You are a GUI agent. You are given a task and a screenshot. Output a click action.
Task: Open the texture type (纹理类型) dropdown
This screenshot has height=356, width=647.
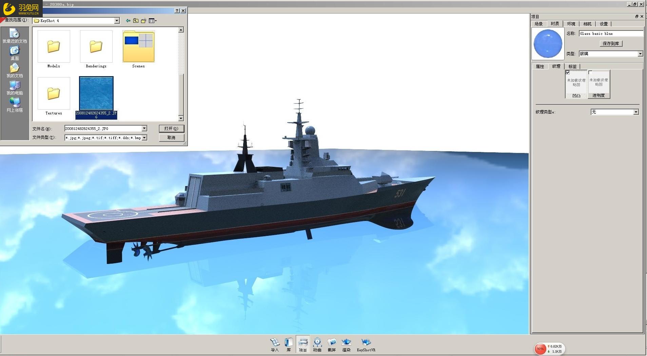(636, 112)
